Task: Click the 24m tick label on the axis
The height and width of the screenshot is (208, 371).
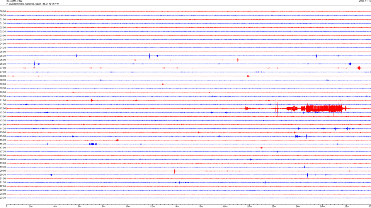Action: pos(298,206)
